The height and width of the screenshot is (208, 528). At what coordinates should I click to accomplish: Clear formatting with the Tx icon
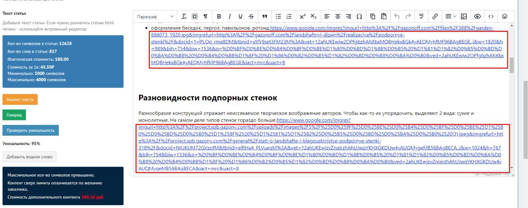pos(184,16)
